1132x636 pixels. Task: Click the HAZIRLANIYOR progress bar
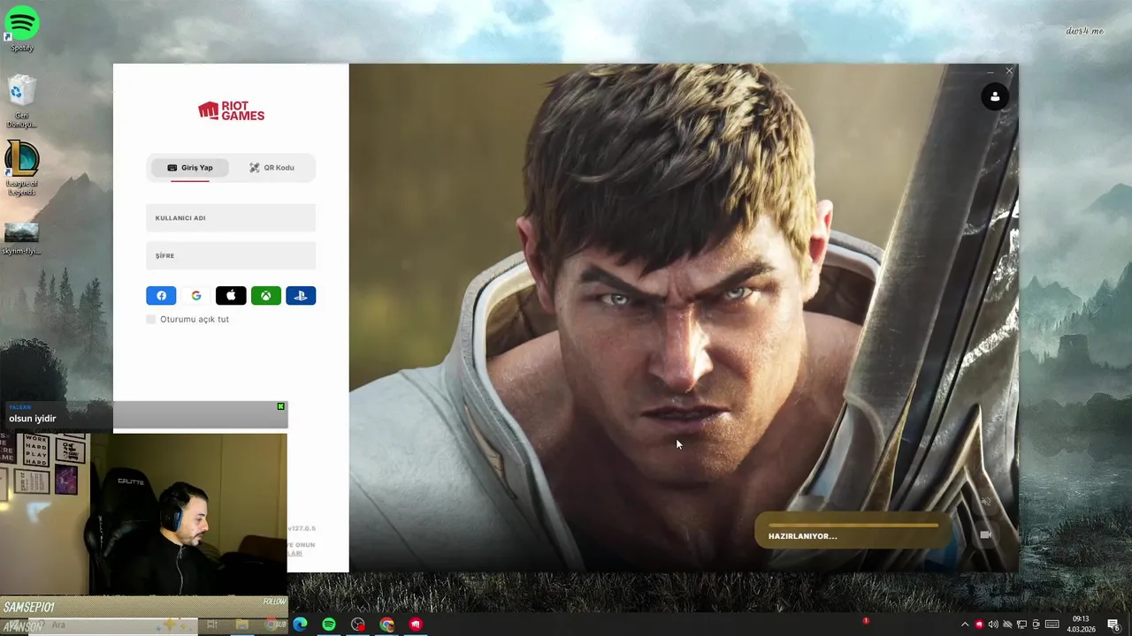coord(853,531)
